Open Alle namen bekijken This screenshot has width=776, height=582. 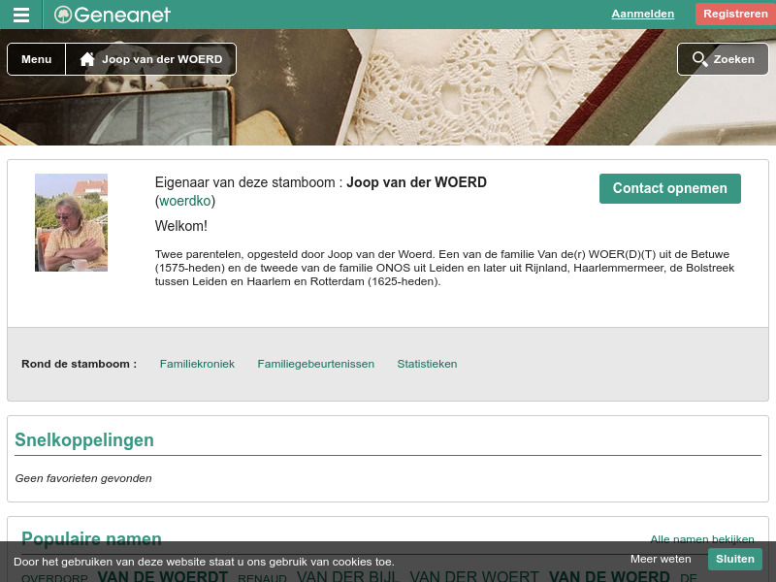[x=701, y=539]
